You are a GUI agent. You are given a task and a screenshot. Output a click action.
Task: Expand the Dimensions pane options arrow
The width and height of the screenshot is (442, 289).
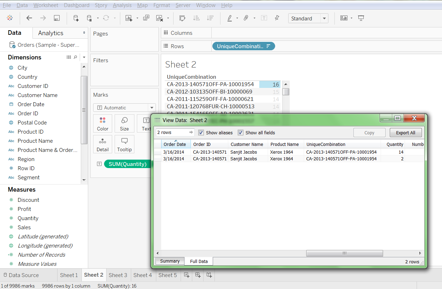(84, 57)
